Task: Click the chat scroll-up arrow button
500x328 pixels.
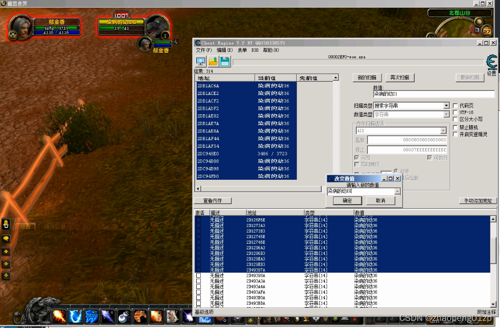Action: [x=6, y=251]
